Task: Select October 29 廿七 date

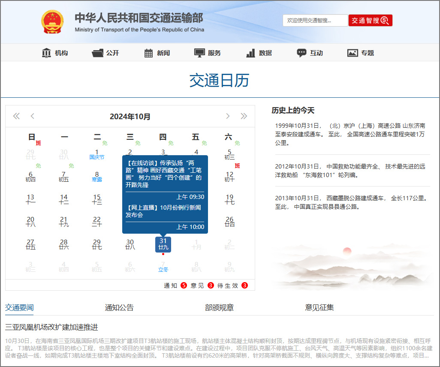Action: 97,244
